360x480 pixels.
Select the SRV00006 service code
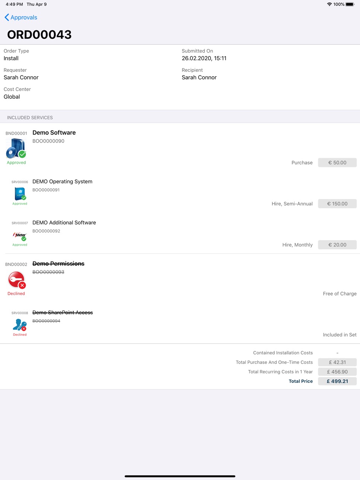(20, 182)
